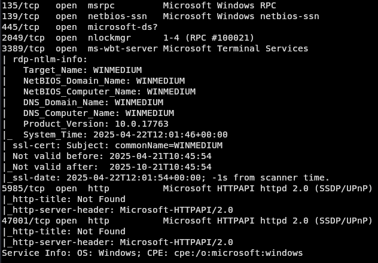Click the DNS_Domain_Name line
This screenshot has width=378, height=263.
point(93,102)
